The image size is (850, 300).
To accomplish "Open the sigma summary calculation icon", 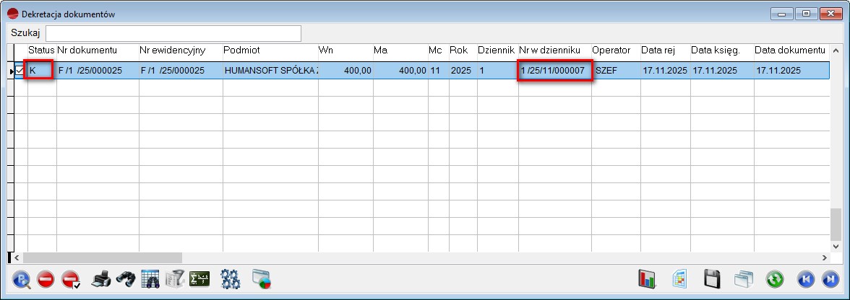I will tap(199, 279).
